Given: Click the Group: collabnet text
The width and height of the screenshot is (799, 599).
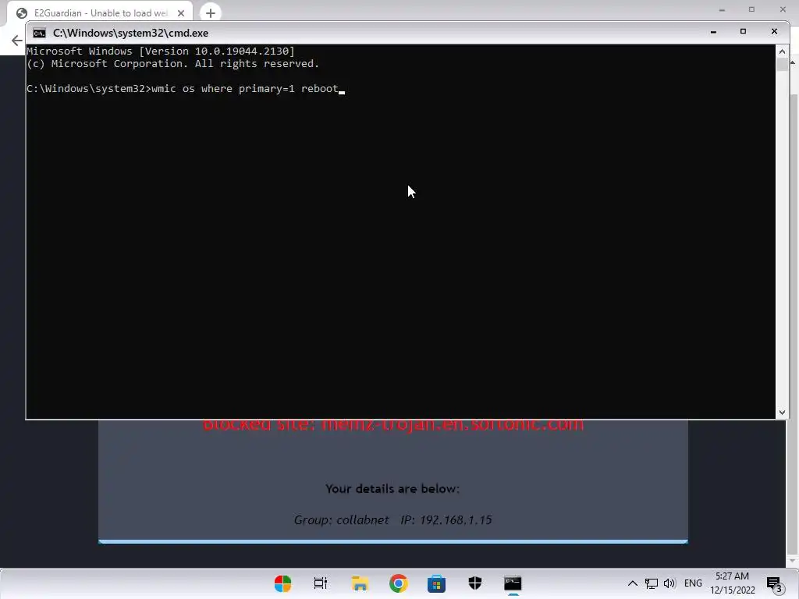Looking at the screenshot, I should (x=342, y=520).
